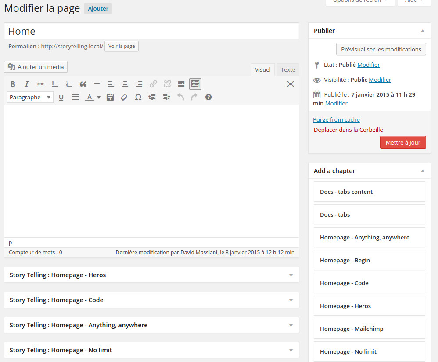Click the pin icon next to État
Image resolution: width=438 pixels, height=362 pixels.
point(317,65)
